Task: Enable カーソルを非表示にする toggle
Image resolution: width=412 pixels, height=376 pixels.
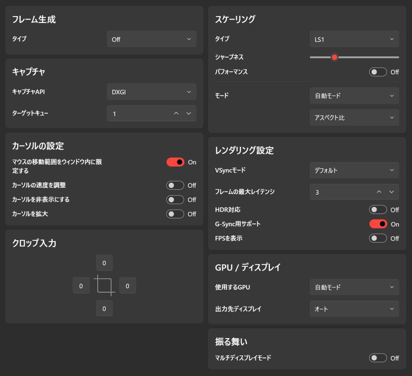Action: (x=175, y=199)
